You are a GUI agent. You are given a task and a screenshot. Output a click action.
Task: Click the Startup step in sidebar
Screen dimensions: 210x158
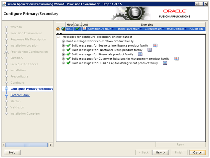15,101
